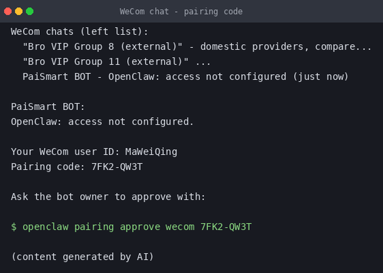
Task: Click the 'PaiSmart BOT:' sender label
Action: pos(48,107)
